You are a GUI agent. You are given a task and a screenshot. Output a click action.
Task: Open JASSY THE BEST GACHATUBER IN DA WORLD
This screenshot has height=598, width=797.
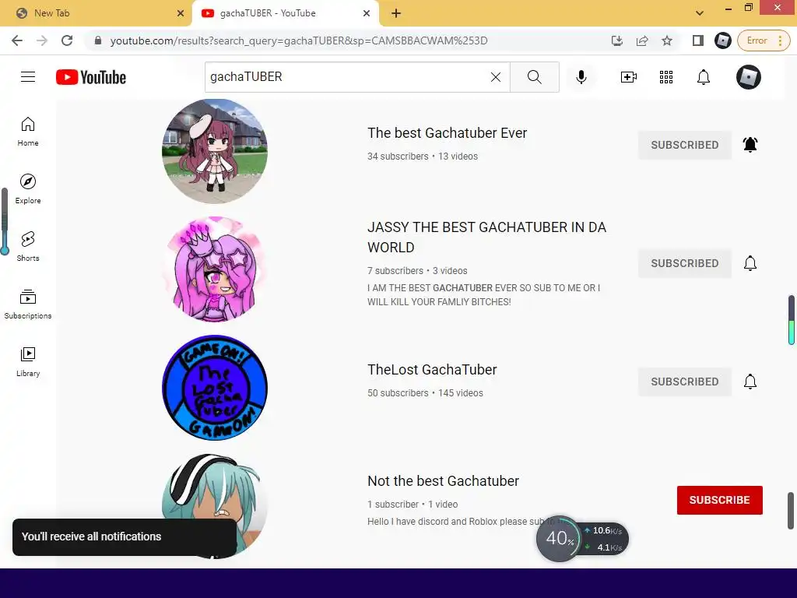click(x=486, y=237)
